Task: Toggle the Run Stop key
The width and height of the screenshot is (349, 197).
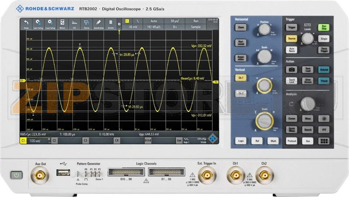Action: coord(324,28)
